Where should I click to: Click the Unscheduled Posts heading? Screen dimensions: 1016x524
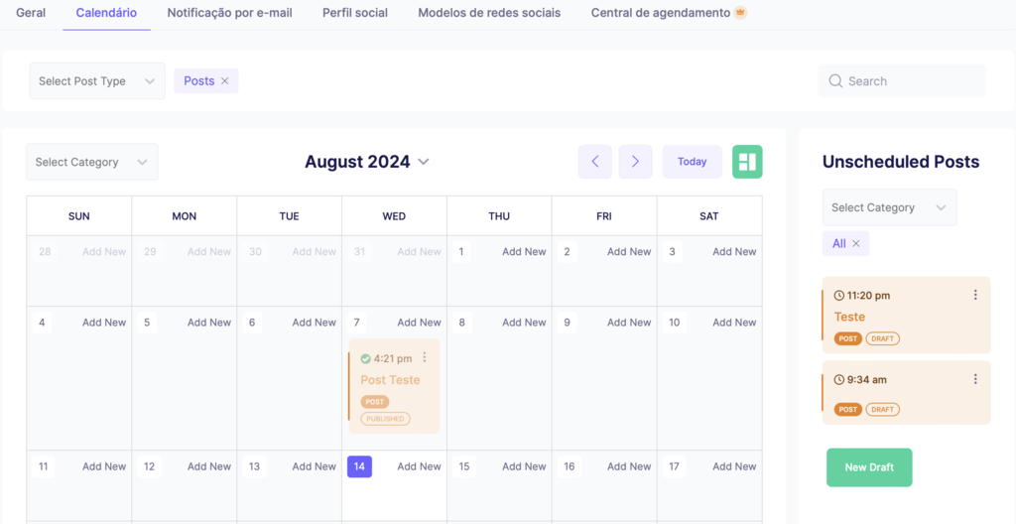[901, 162]
